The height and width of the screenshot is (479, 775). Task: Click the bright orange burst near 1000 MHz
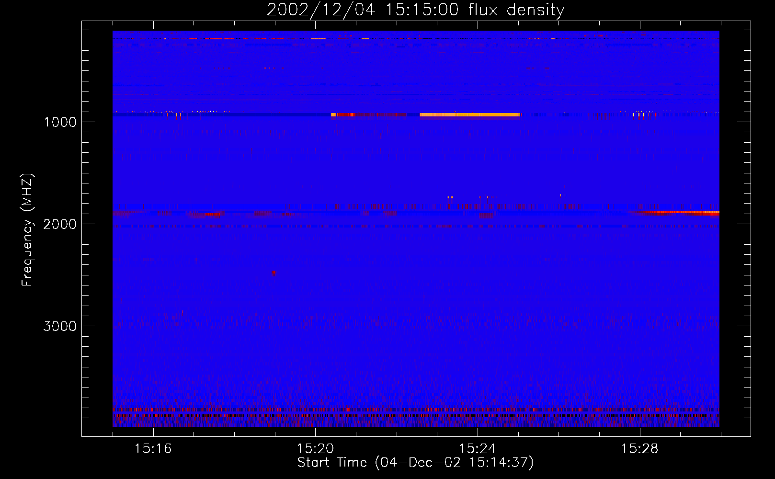click(470, 115)
